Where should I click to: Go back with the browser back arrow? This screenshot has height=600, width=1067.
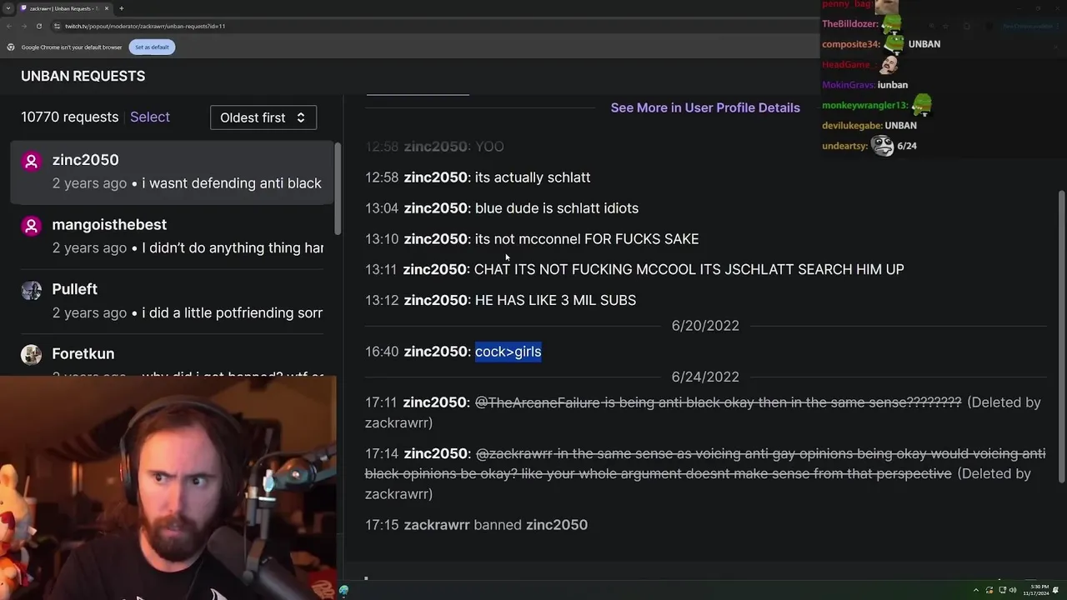pos(9,26)
